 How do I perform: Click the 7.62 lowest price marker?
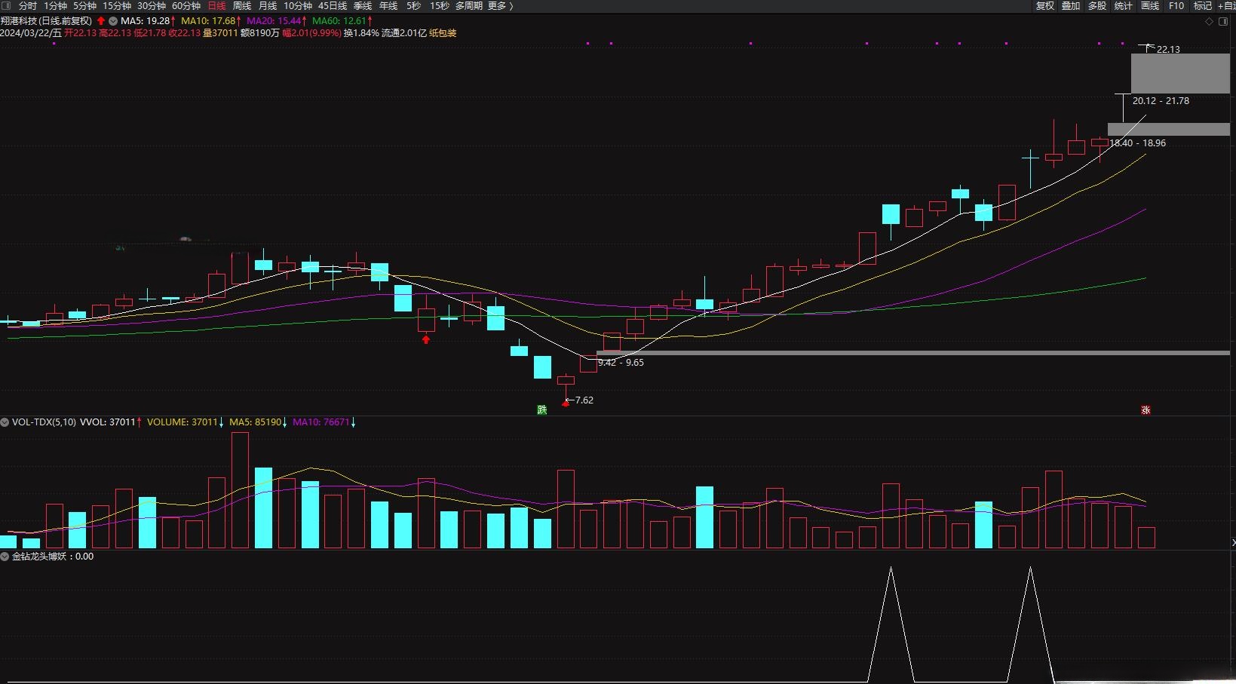click(583, 400)
